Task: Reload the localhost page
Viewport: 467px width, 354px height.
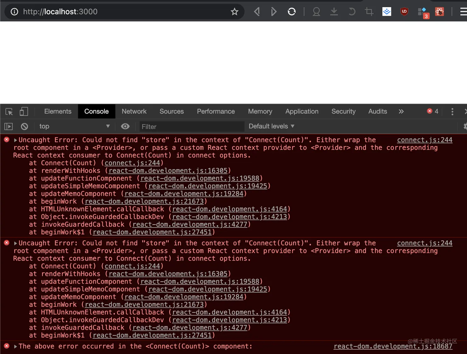Action: tap(292, 12)
